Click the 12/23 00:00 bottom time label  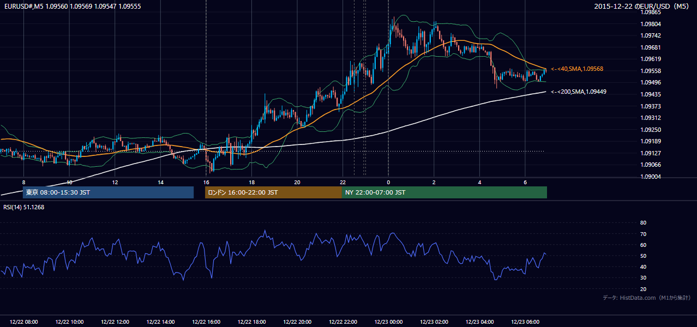[x=388, y=322]
